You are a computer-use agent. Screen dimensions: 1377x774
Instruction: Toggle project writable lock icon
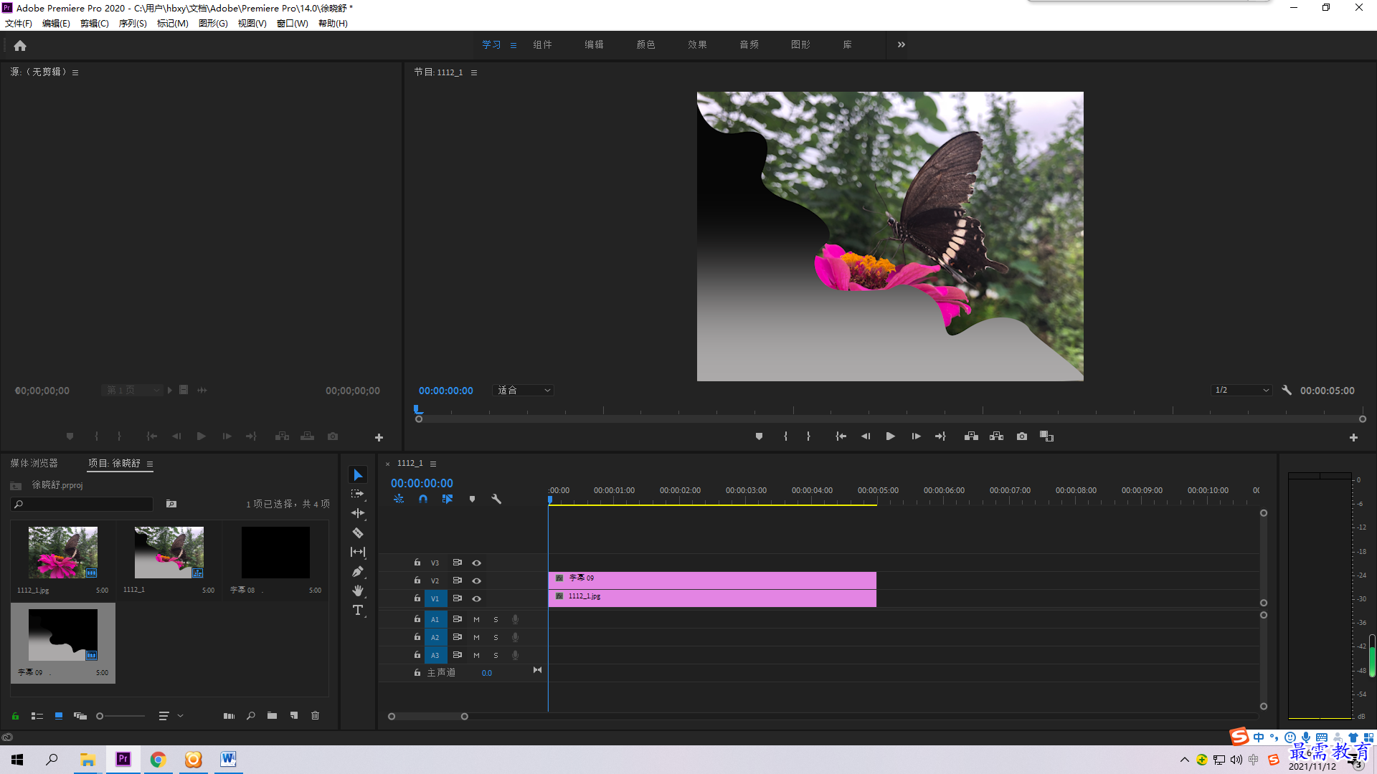coord(15,715)
